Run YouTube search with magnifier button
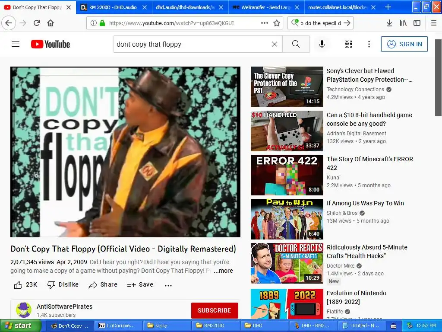Image resolution: width=442 pixels, height=332 pixels. [296, 44]
